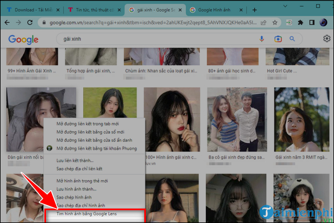
Task: Share this page via address bar icon
Action: [264, 22]
